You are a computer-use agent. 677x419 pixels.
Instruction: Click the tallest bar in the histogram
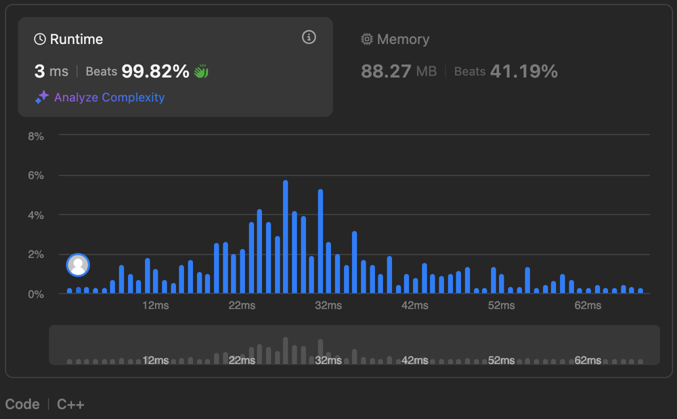click(x=286, y=237)
